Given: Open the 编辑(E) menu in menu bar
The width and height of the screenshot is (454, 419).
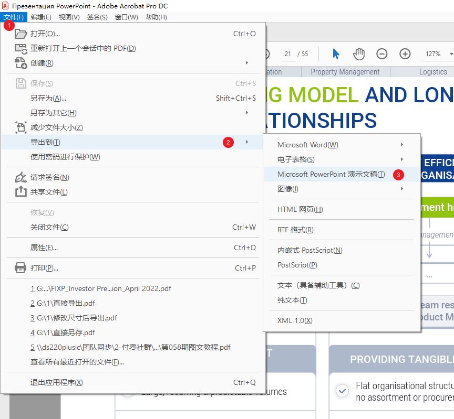Looking at the screenshot, I should (41, 17).
